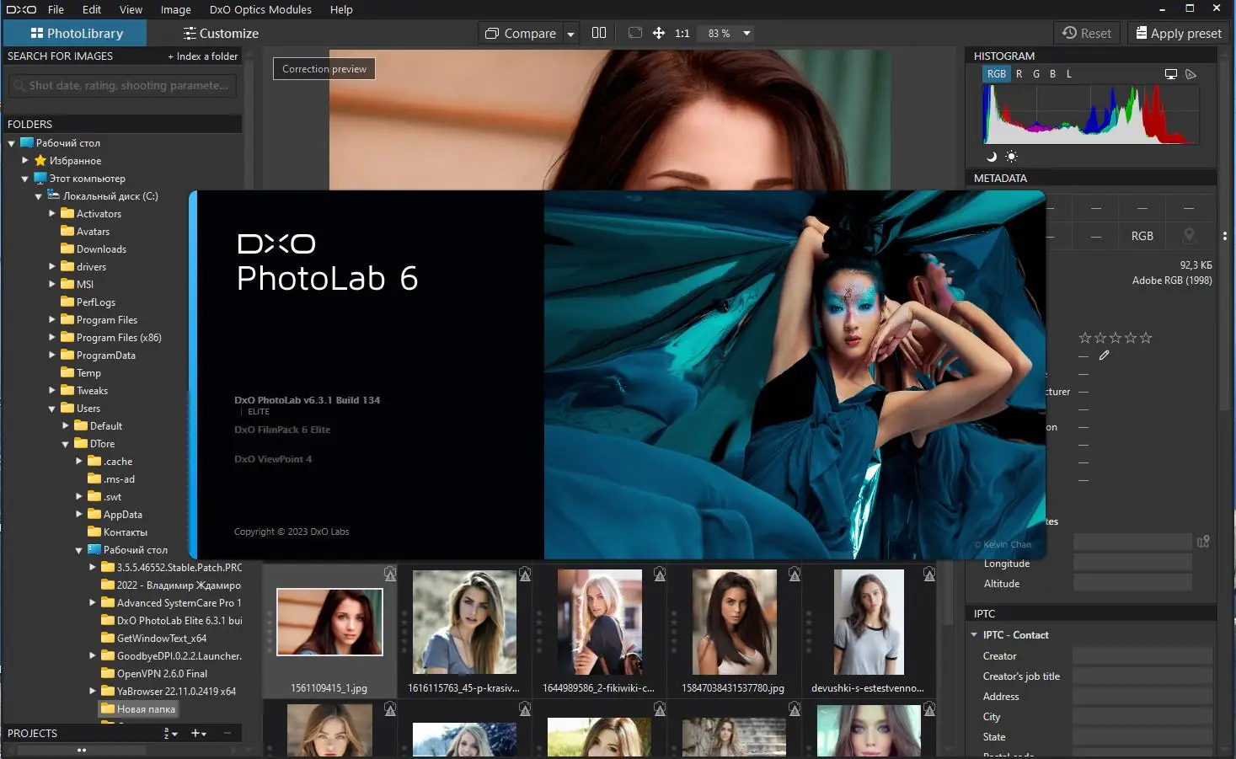This screenshot has height=759, width=1236.
Task: Set zoom with the 1:1 icon
Action: [x=682, y=33]
